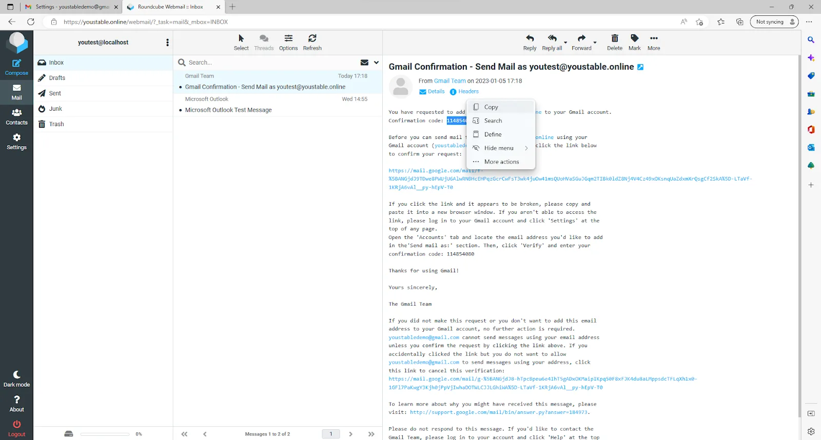Log out of Roundcube
The height and width of the screenshot is (440, 821).
(16, 429)
